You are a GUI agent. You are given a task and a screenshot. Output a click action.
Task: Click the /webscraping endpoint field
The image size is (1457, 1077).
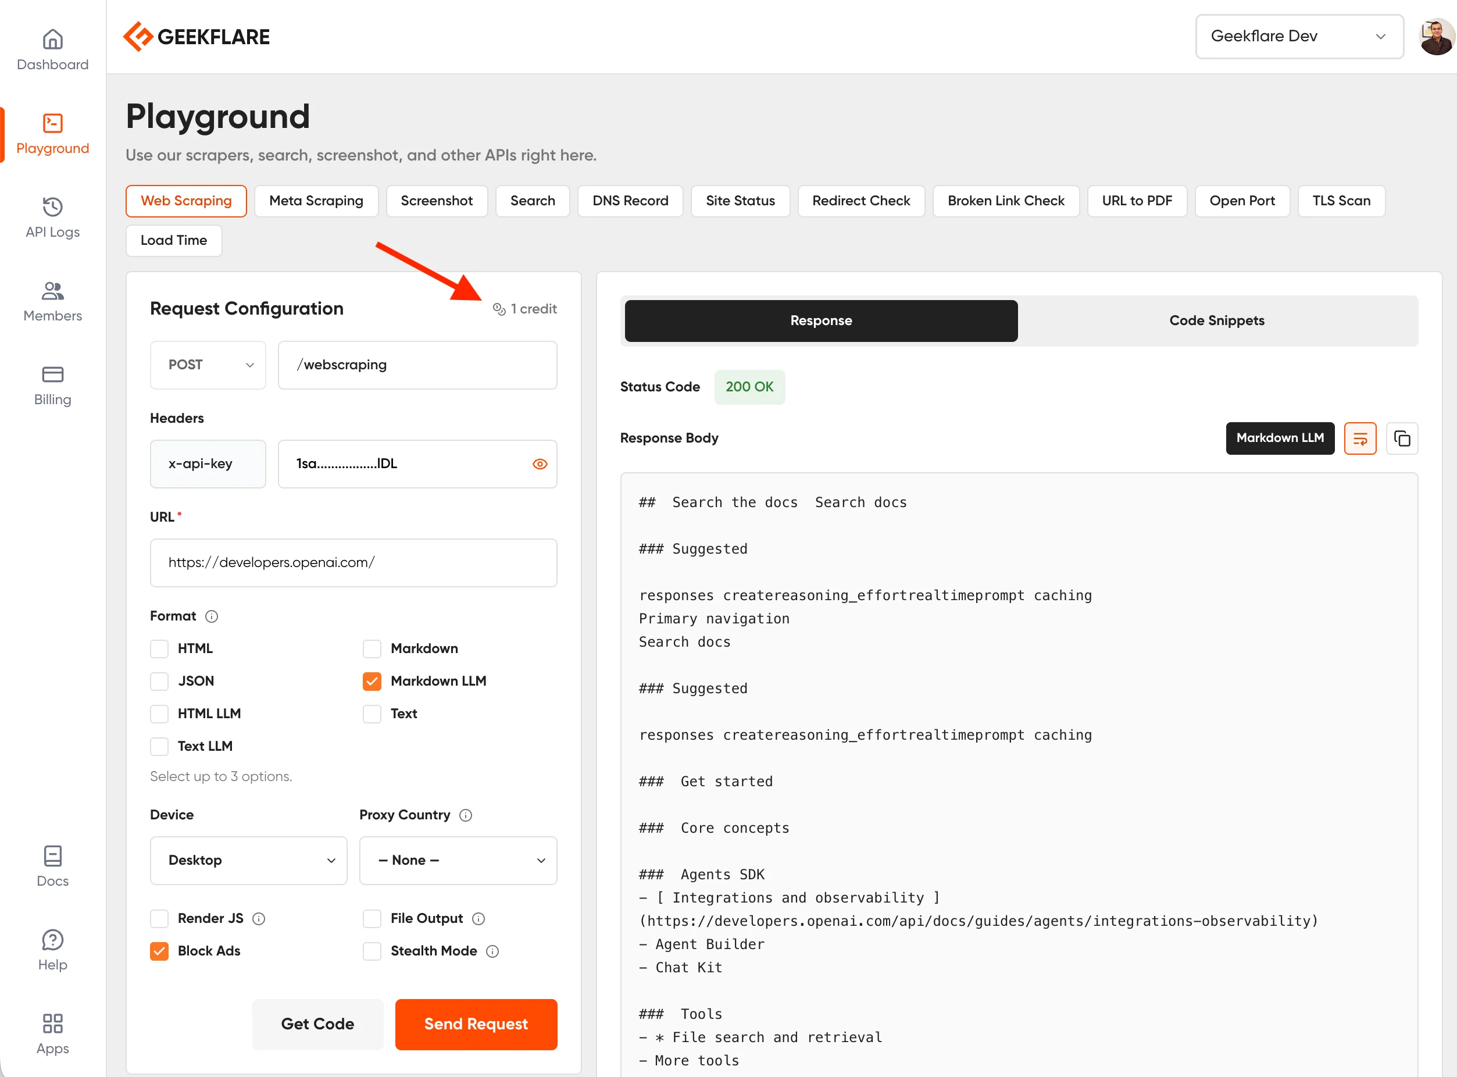[417, 365]
